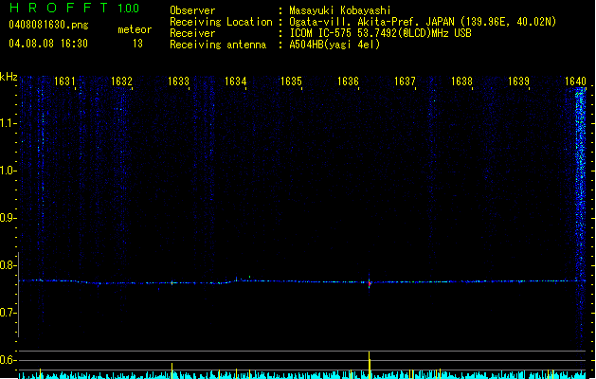Click the Receiver field label
The image size is (596, 379).
coord(192,33)
